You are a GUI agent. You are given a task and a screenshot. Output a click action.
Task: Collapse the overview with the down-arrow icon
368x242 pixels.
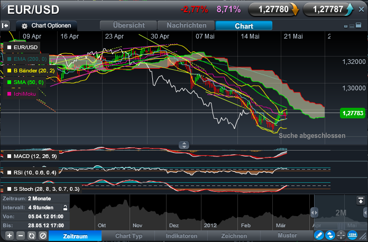[x=361, y=201]
